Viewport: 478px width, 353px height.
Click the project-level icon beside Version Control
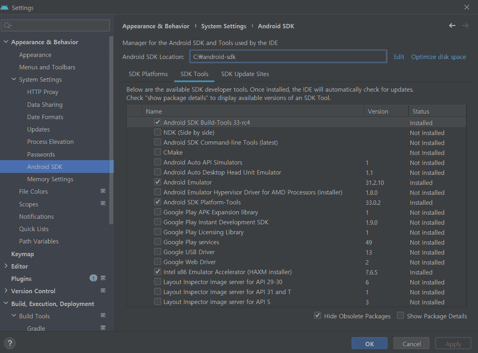click(103, 290)
